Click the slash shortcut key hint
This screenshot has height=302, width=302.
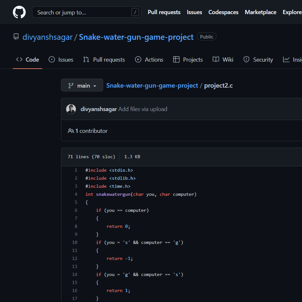(x=135, y=12)
